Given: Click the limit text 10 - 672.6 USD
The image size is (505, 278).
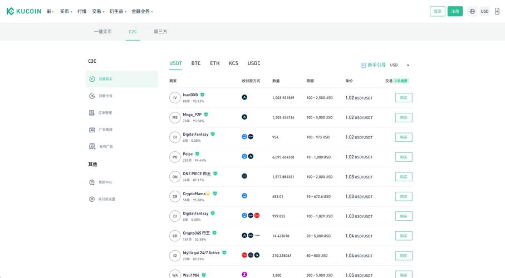Looking at the screenshot, I should pos(318,197).
